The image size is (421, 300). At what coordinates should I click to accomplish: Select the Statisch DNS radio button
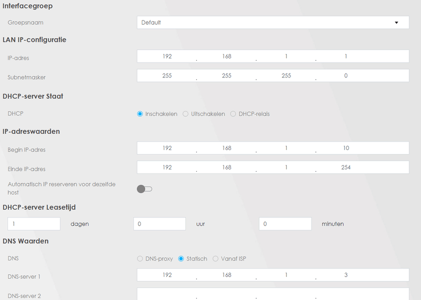[x=181, y=258]
